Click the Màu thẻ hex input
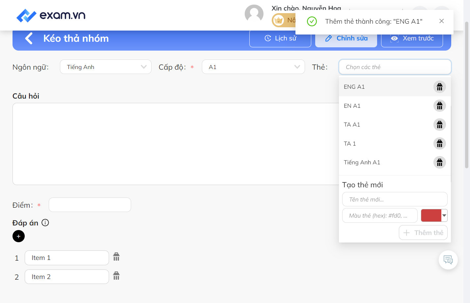This screenshot has width=470, height=303. coord(380,216)
